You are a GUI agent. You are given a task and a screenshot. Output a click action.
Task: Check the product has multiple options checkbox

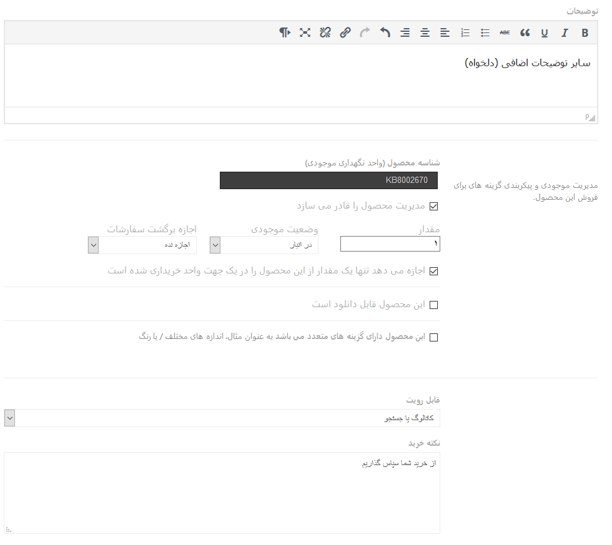point(433,338)
